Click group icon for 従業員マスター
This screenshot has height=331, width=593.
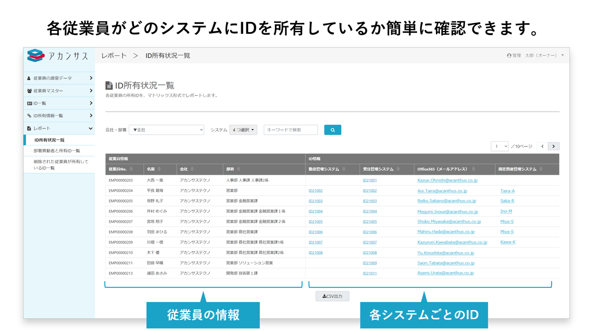pyautogui.click(x=29, y=91)
